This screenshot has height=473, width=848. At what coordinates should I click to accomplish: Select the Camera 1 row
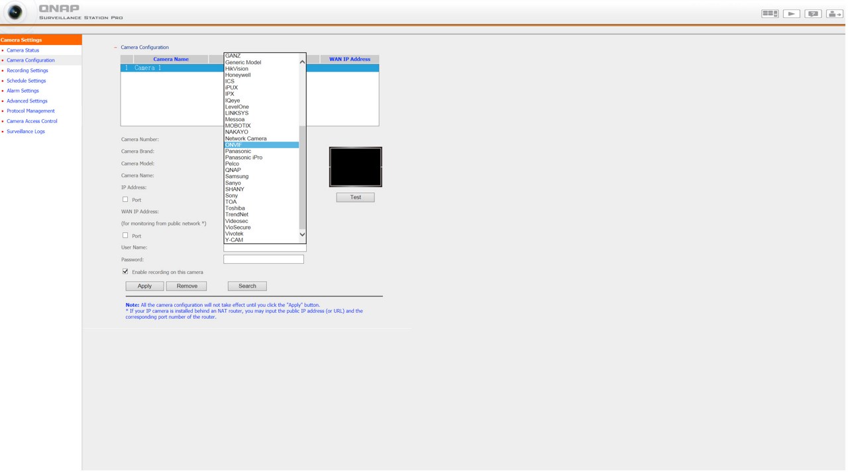(x=250, y=68)
